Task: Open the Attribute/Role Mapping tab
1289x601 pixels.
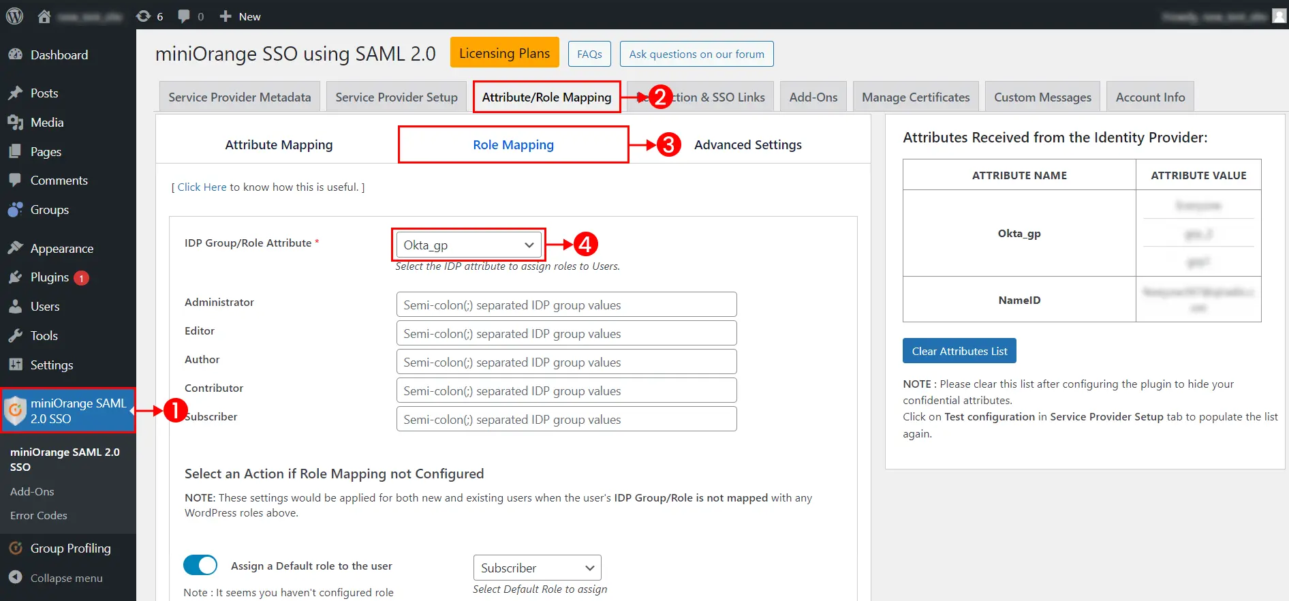Action: tap(546, 97)
